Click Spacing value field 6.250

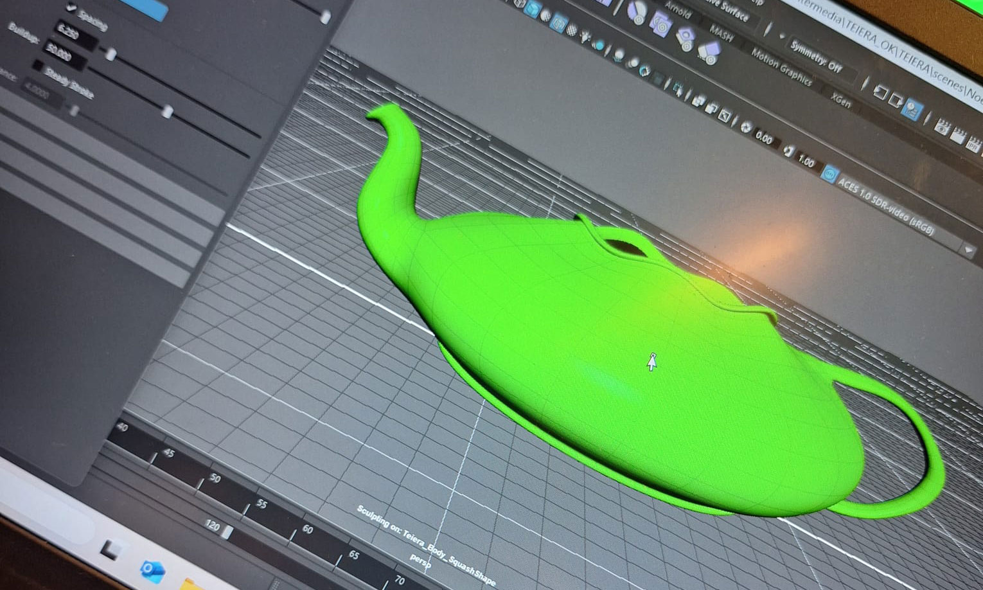click(76, 35)
